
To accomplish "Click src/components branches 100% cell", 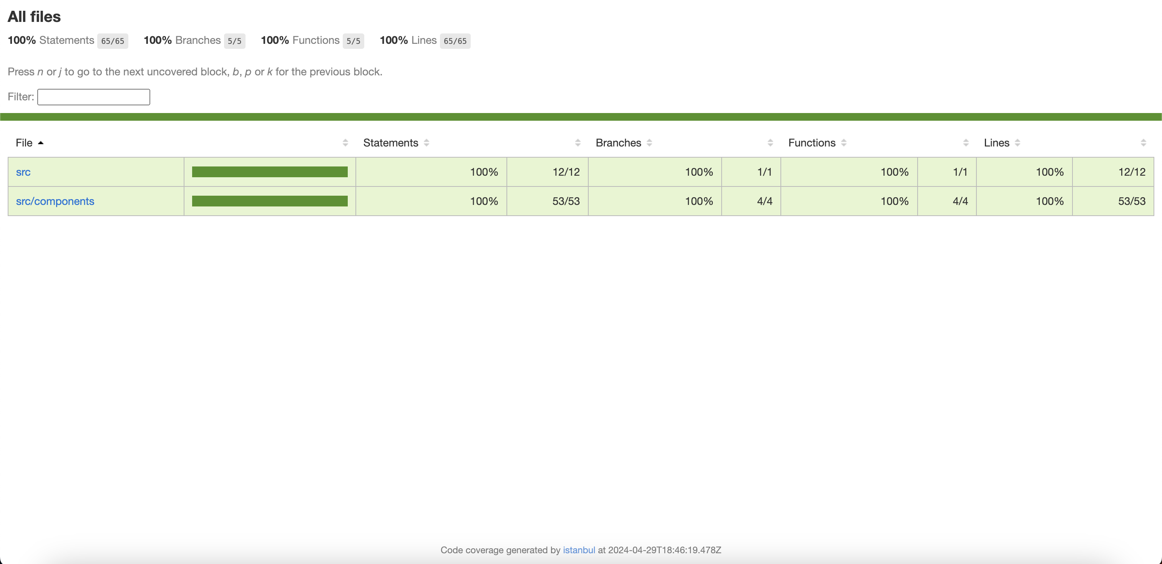I will tap(655, 201).
